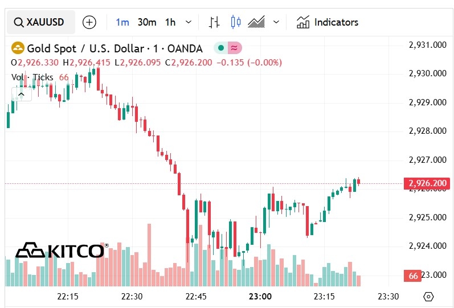The width and height of the screenshot is (454, 308).
Task: Switch to the 1h timeframe
Action: coord(170,22)
